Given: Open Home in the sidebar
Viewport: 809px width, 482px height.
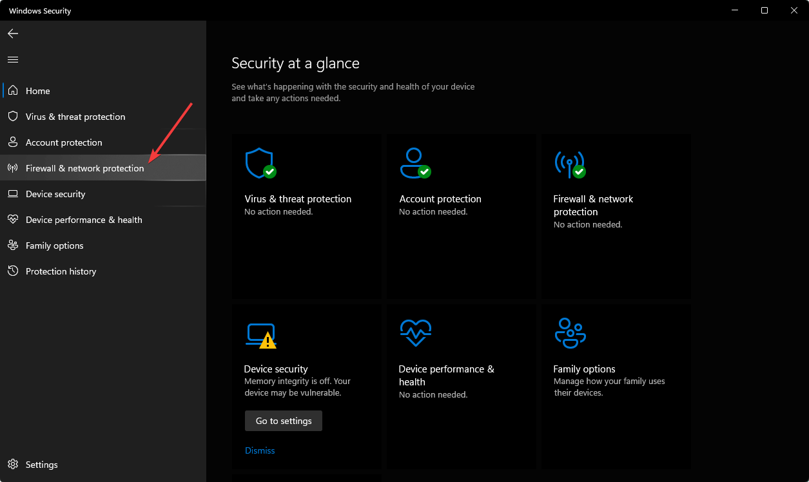Looking at the screenshot, I should click(x=103, y=91).
